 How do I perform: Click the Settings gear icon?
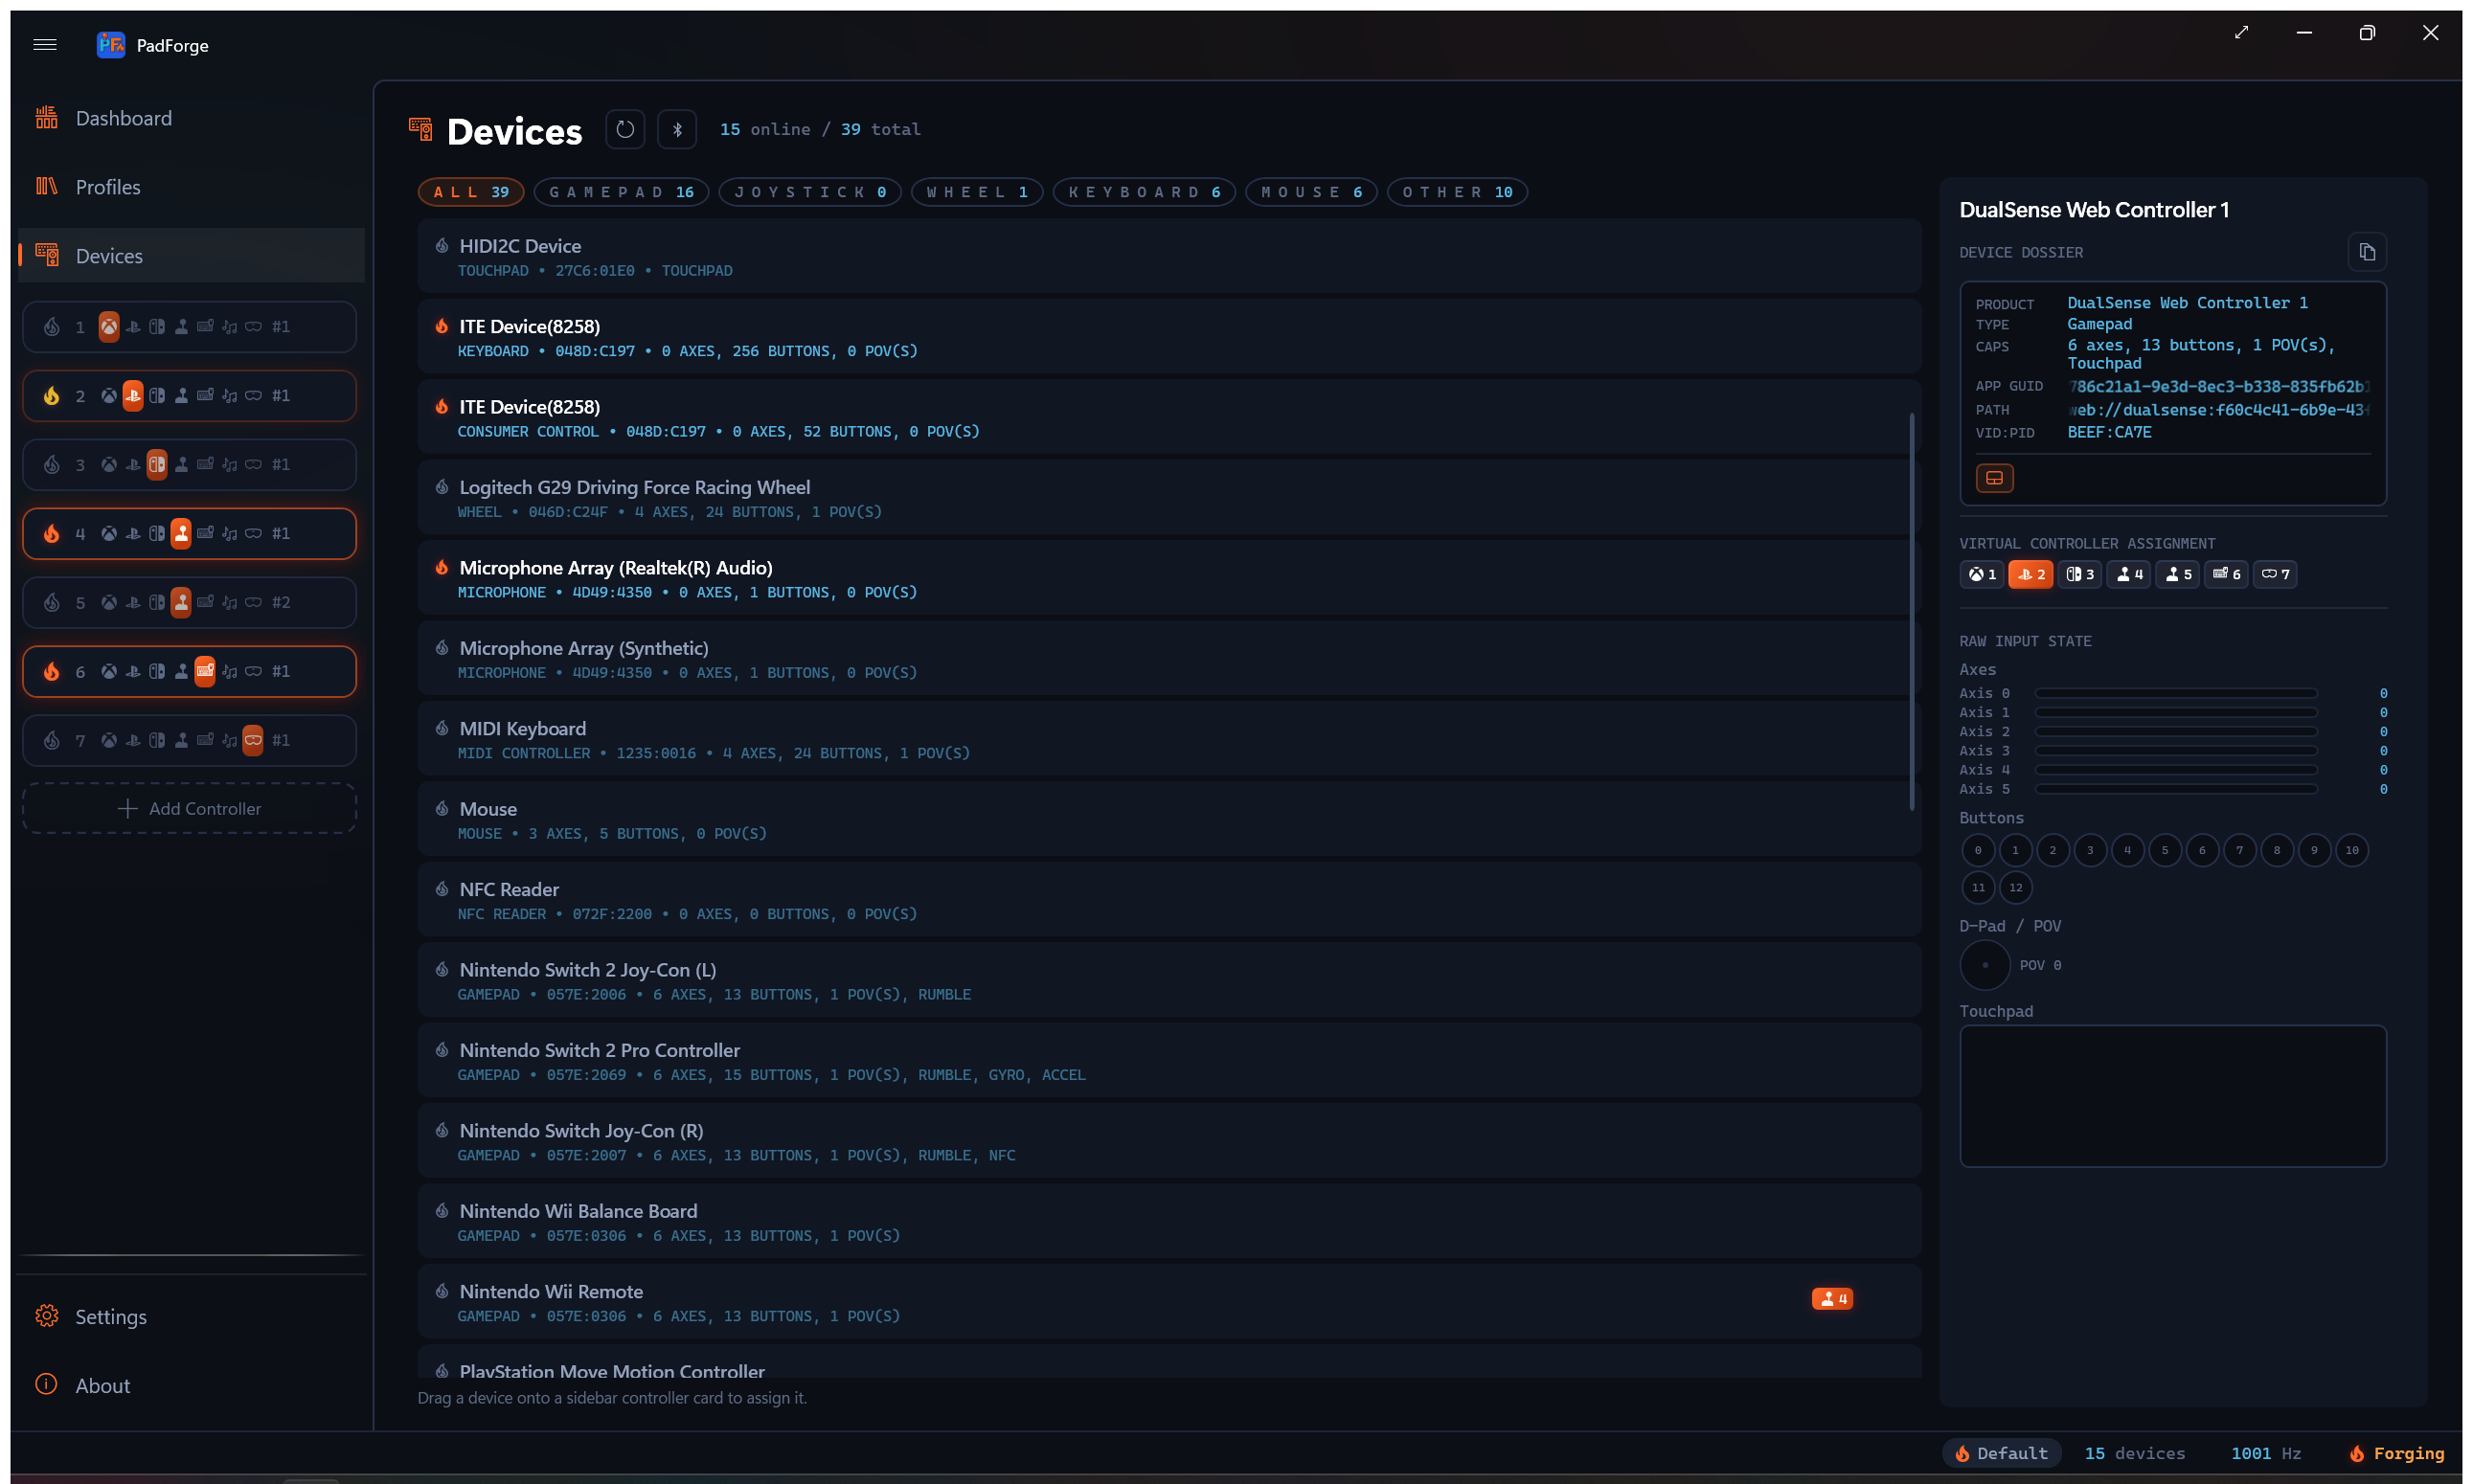(x=46, y=1316)
